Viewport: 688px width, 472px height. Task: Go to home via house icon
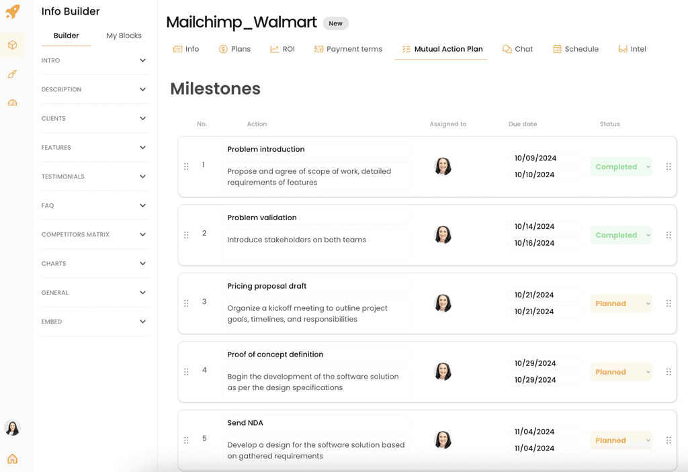click(x=12, y=459)
